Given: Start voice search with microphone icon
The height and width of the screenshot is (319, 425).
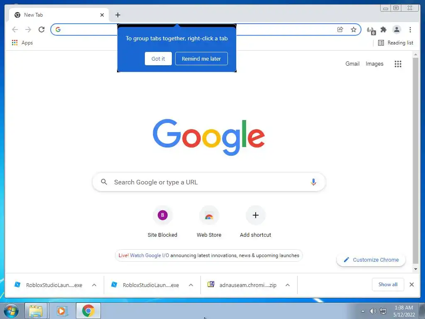Looking at the screenshot, I should pos(313,182).
